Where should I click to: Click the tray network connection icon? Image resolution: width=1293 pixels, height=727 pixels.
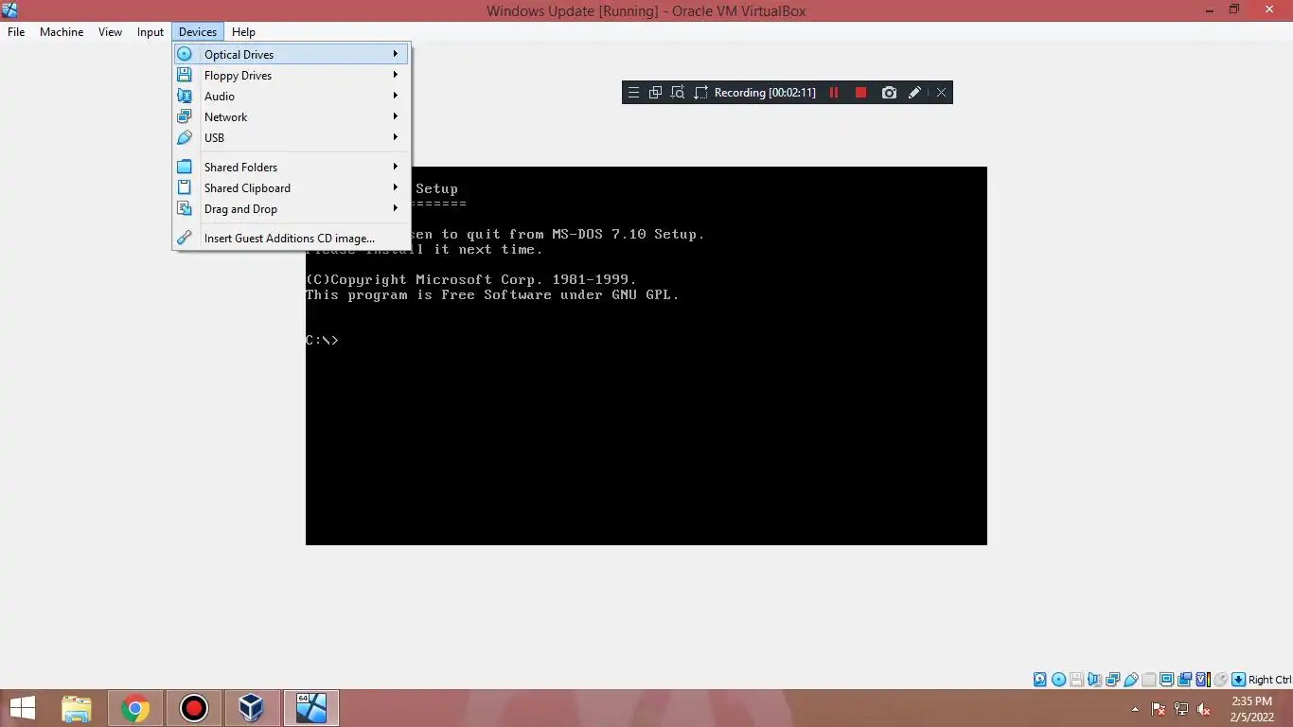tap(1181, 709)
